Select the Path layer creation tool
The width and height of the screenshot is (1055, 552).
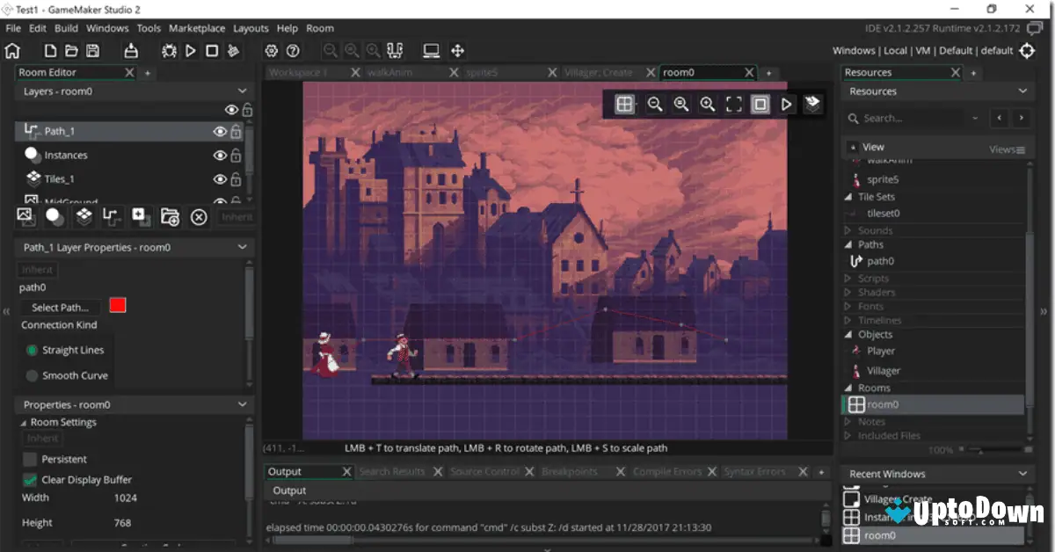113,217
